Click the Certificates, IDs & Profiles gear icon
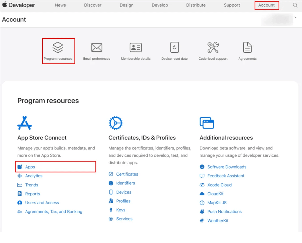302x243 pixels. click(116, 123)
